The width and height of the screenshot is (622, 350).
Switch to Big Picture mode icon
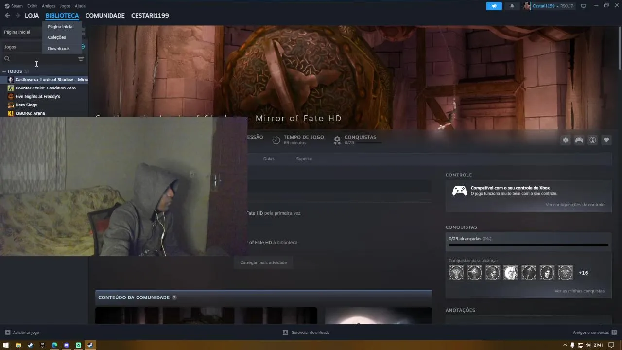583,6
